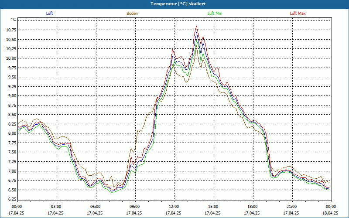This screenshot has width=349, height=218.
Task: Select the blue 'Luft' legend label
Action: 49,14
